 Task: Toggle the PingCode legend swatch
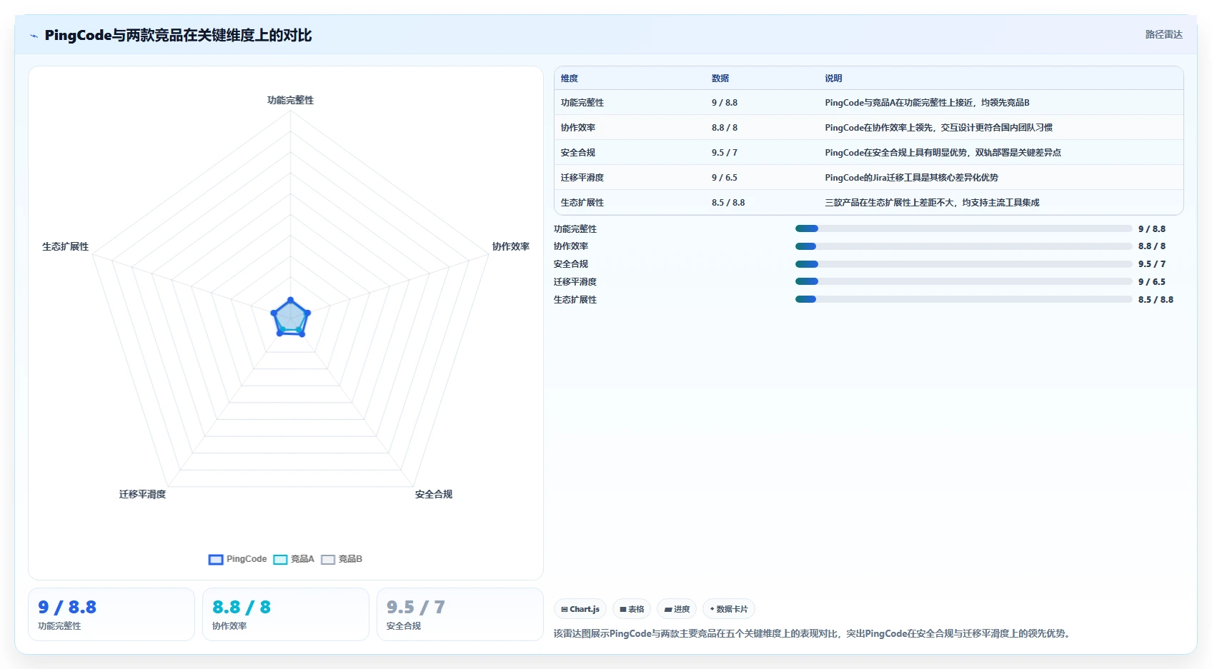(x=216, y=560)
